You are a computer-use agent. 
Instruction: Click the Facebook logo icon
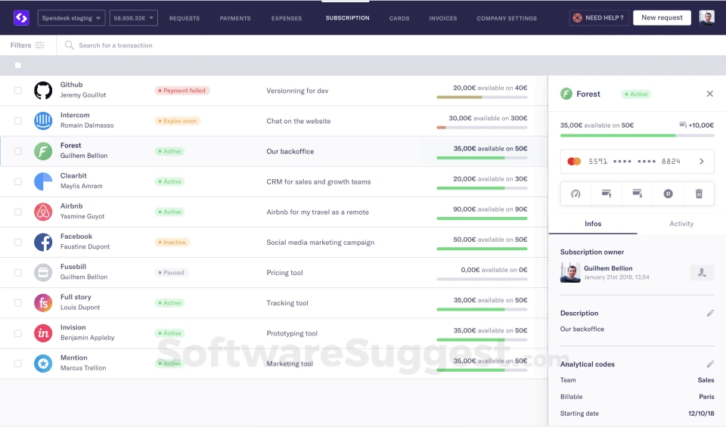click(x=43, y=242)
